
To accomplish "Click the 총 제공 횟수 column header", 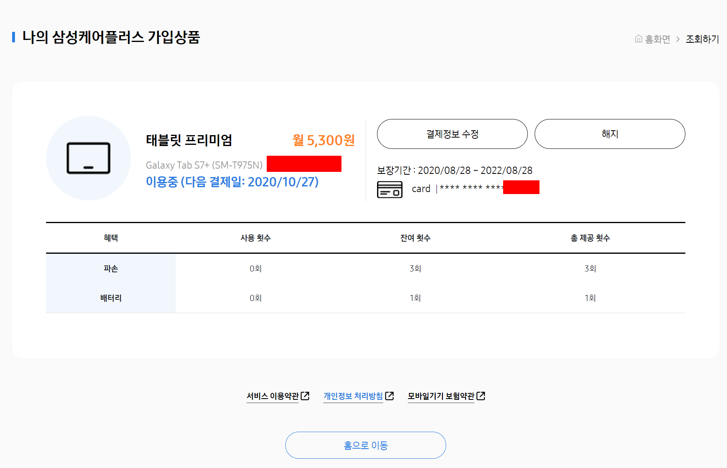I will (590, 238).
